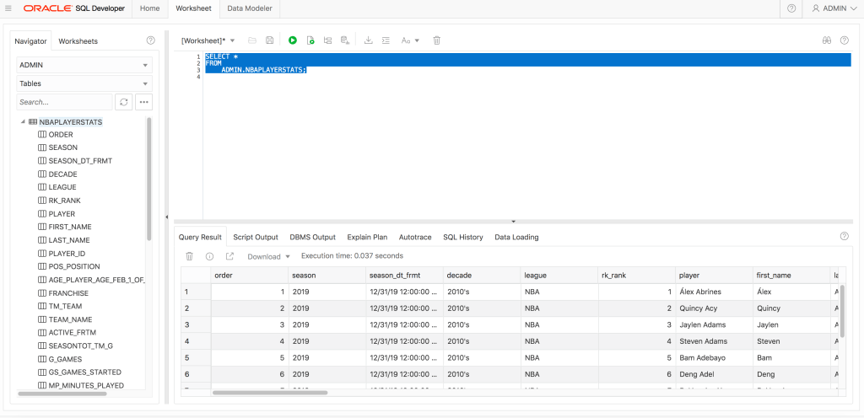Open query result in new window icon
Image resolution: width=864 pixels, height=418 pixels.
pyautogui.click(x=229, y=256)
